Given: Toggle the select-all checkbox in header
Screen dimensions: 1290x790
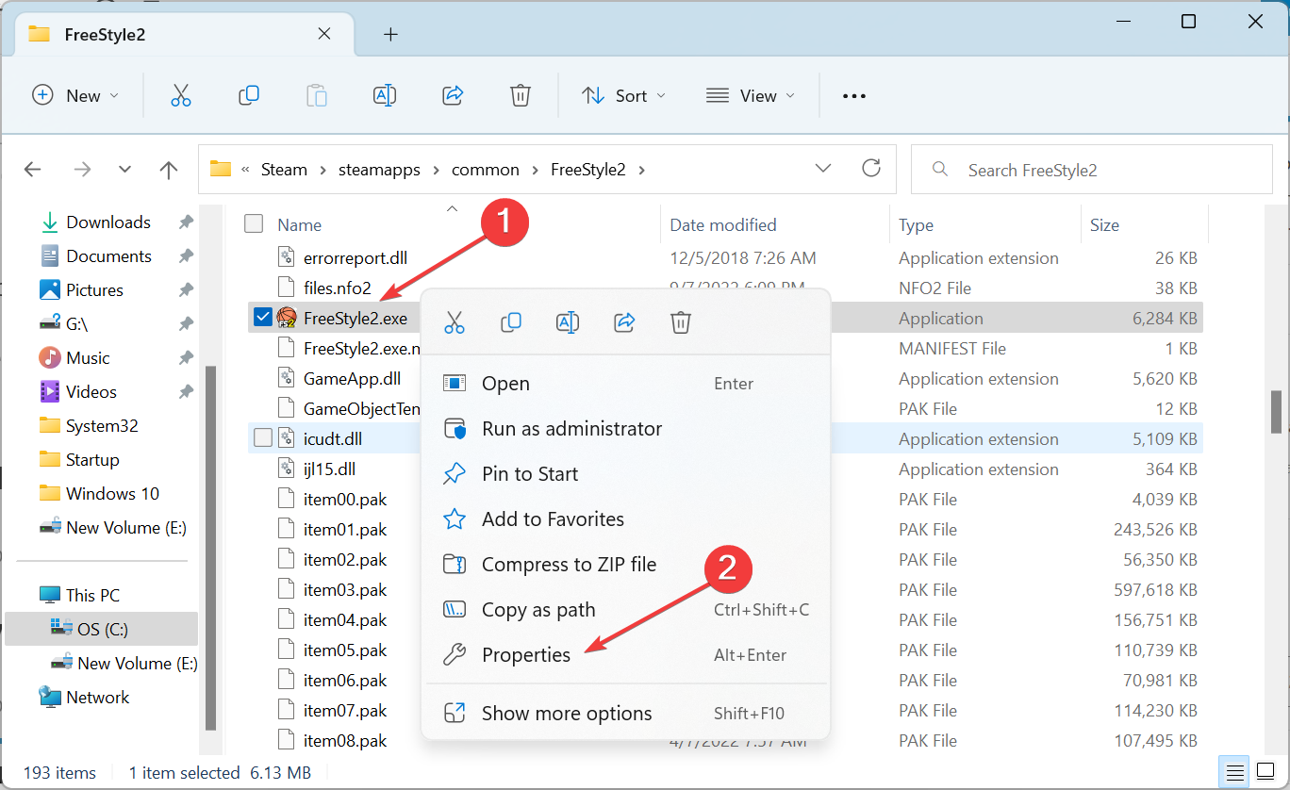Looking at the screenshot, I should 254,223.
